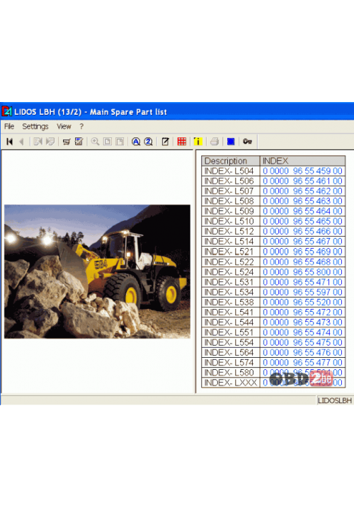Open link 0 0000 96 55 474 00

302,332
